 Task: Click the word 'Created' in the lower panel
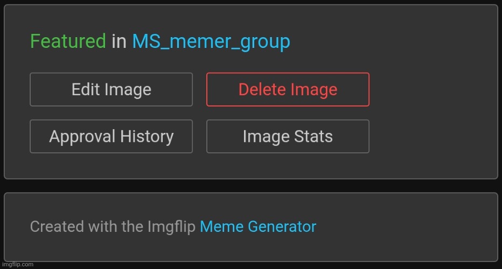51,226
